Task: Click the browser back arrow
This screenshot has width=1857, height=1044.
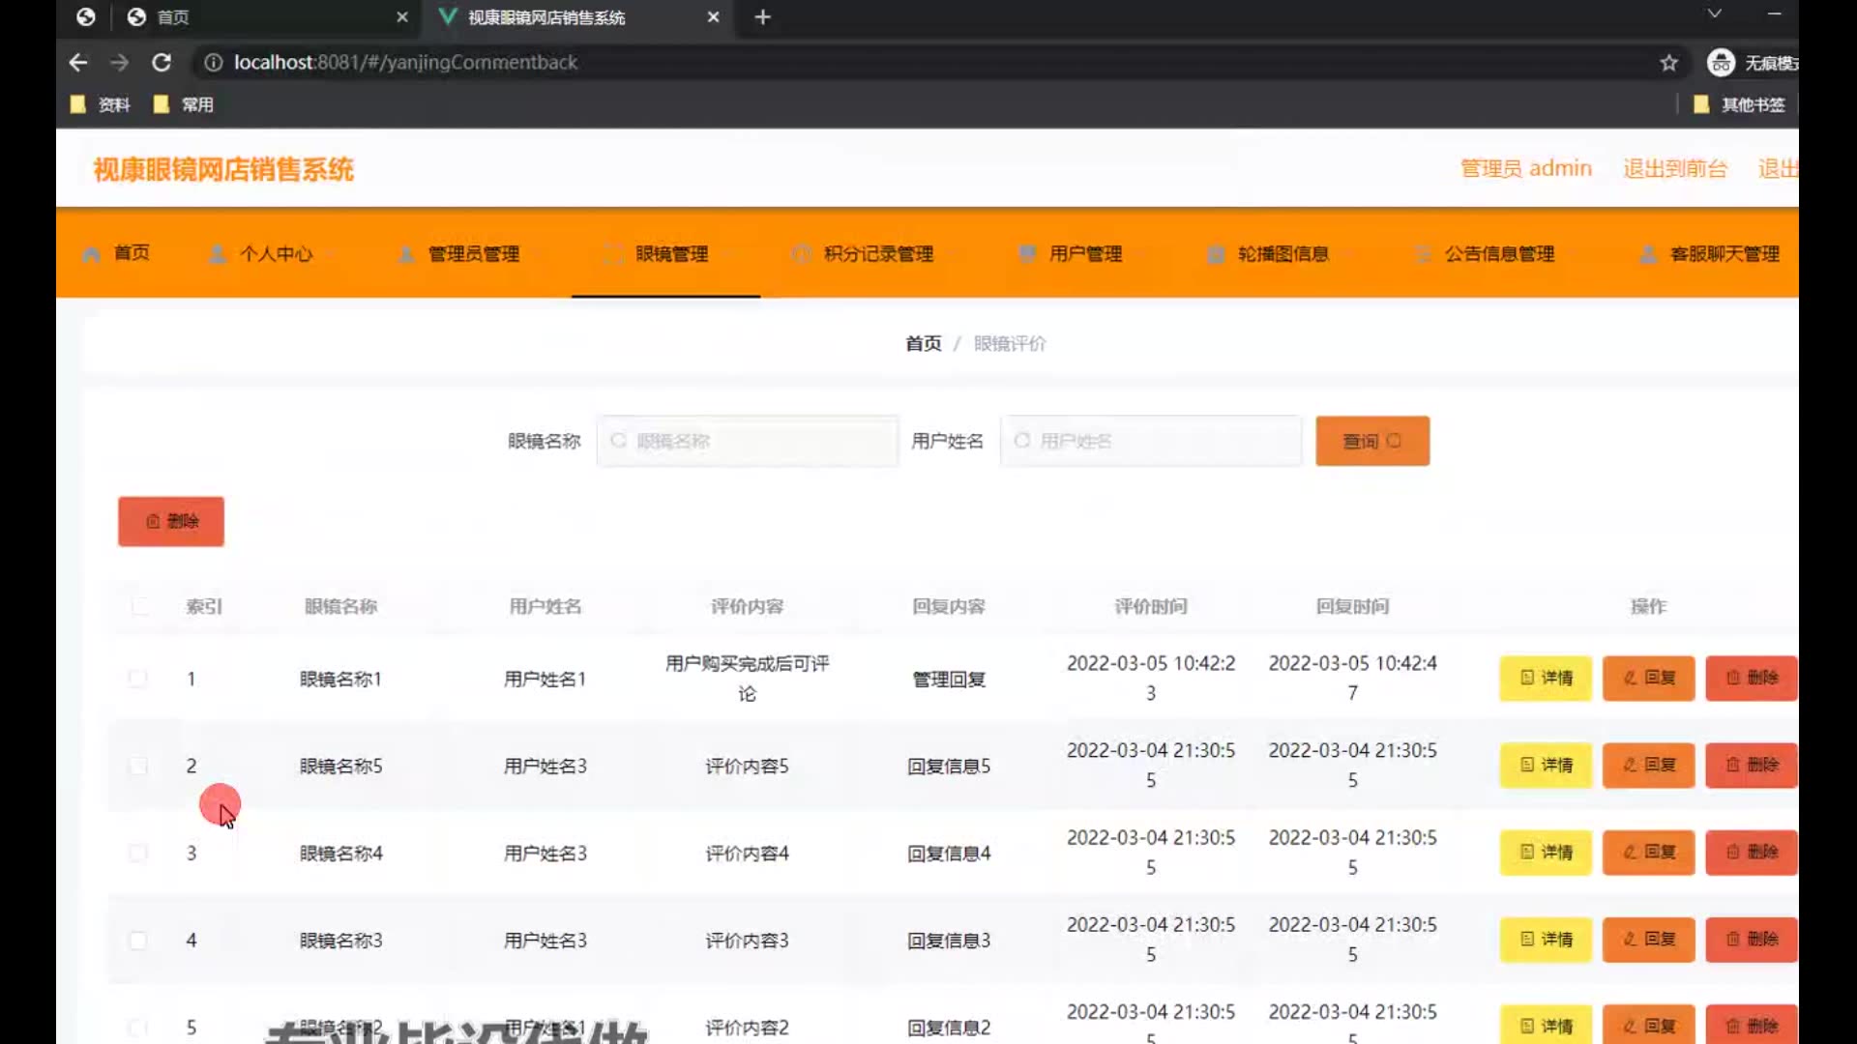Action: (x=78, y=63)
